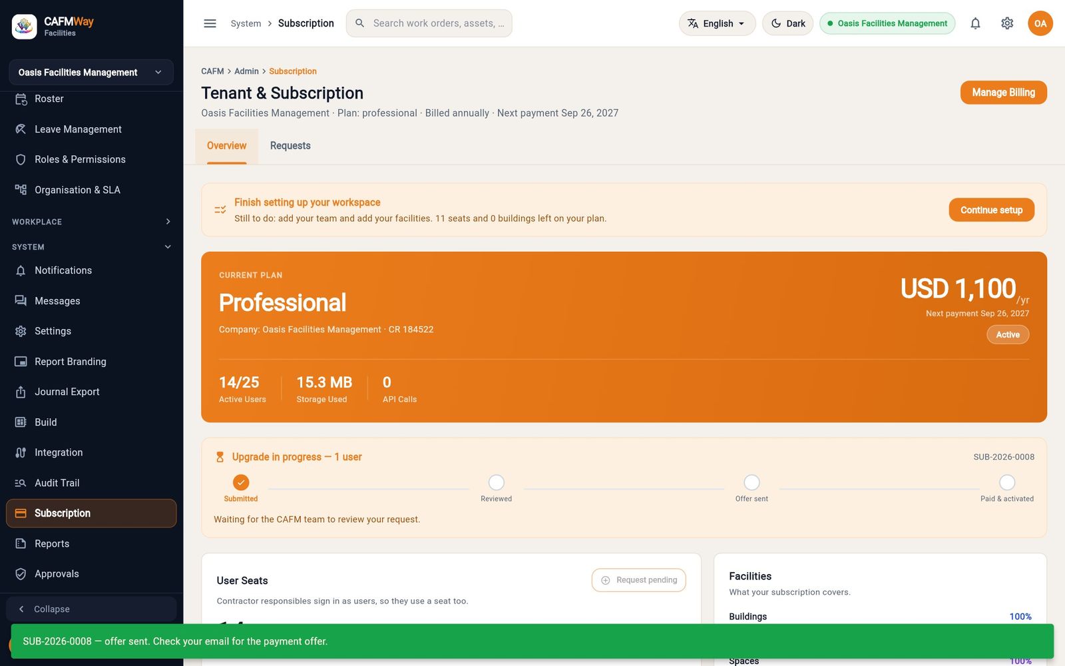The image size is (1065, 666).
Task: Click the Oasis Facilities Management status pill in the top bar
Action: pos(887,23)
